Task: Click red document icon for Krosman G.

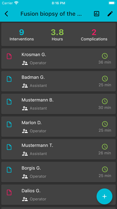Action: click(x=9, y=56)
